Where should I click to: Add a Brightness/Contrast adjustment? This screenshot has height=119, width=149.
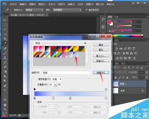coord(117,48)
